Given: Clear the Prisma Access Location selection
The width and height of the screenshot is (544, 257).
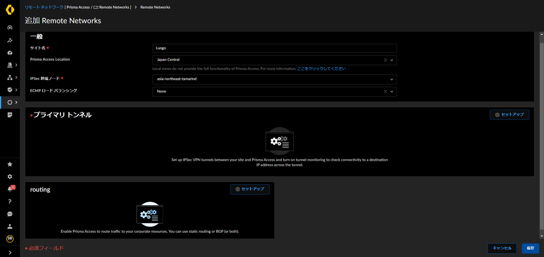Looking at the screenshot, I should pyautogui.click(x=385, y=60).
